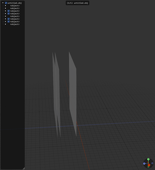Select the eighth, last <object> entry label
Image resolution: width=155 pixels, height=170 pixels.
tap(15, 24)
